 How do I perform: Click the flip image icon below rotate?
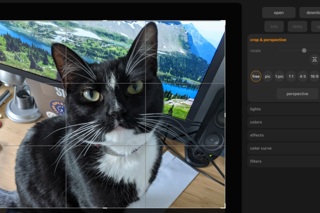point(315,60)
